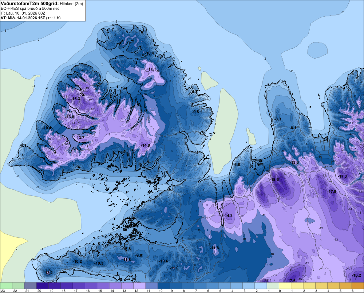Pick the legend swatch labeled -23

click(x=6, y=285)
